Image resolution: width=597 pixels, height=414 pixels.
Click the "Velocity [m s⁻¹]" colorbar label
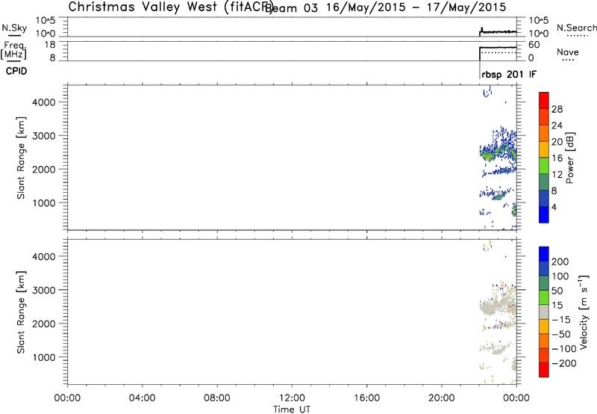coord(584,312)
